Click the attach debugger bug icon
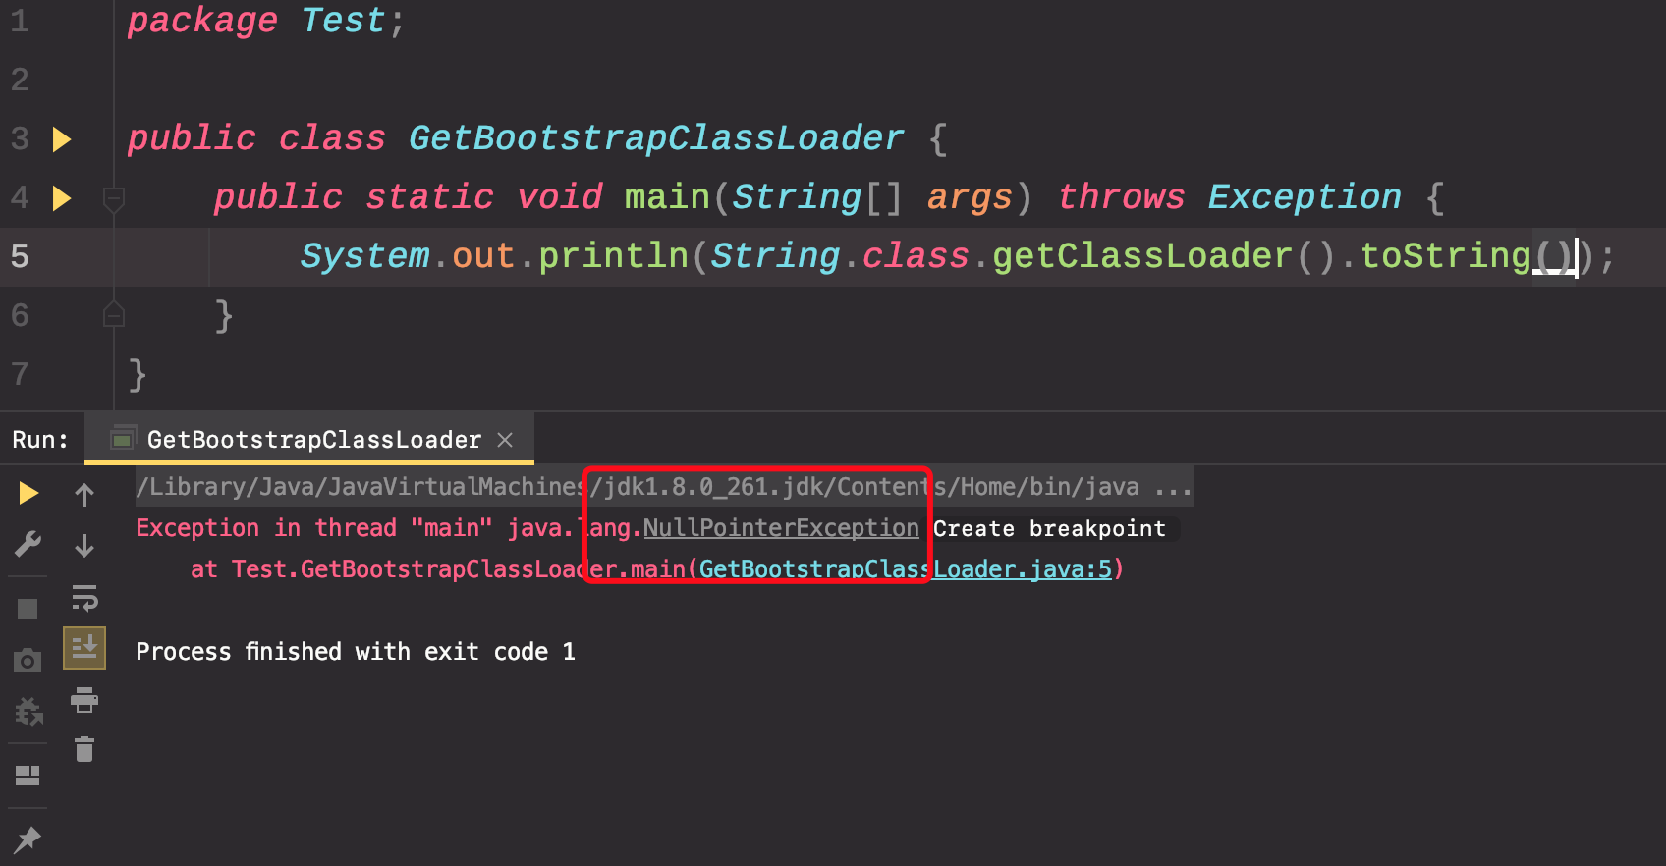1666x866 pixels. 28,711
